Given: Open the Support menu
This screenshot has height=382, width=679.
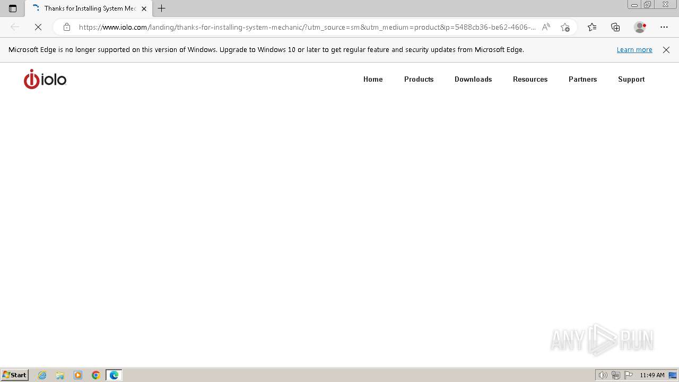Looking at the screenshot, I should point(631,79).
